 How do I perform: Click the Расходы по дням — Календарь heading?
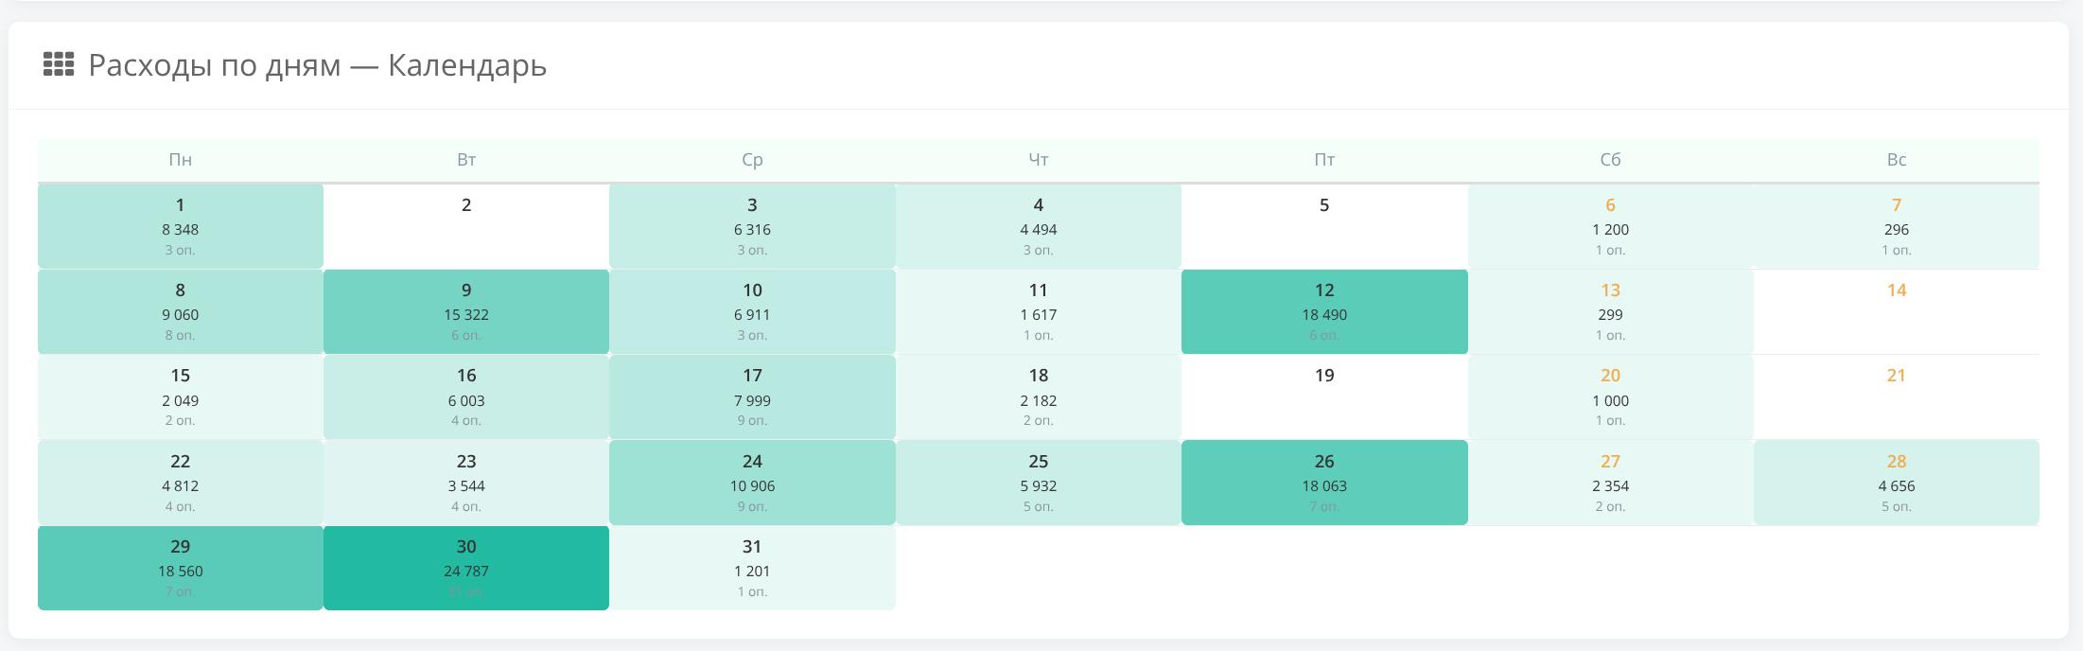pos(317,65)
